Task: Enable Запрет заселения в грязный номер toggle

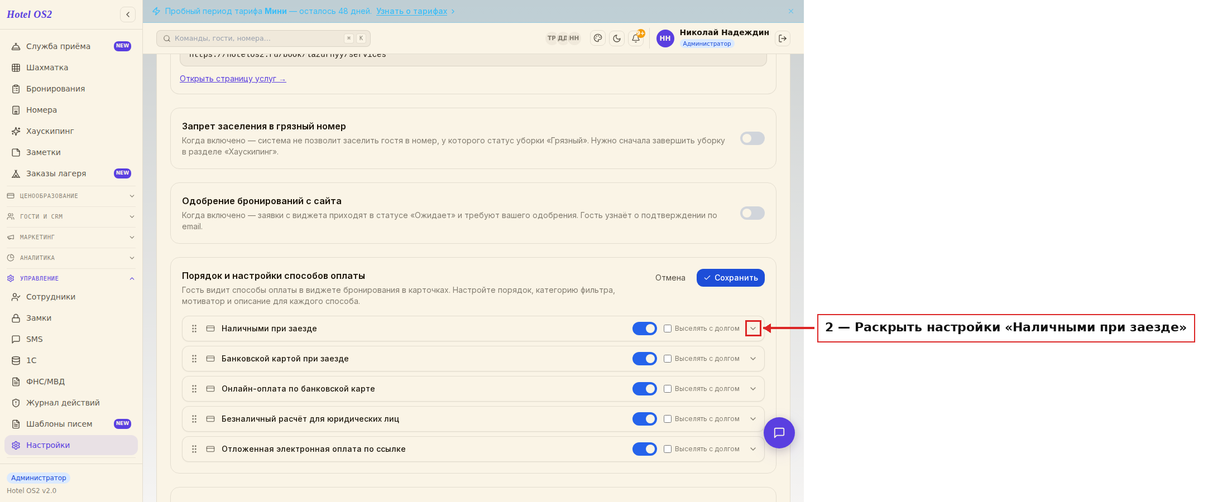Action: click(x=752, y=138)
